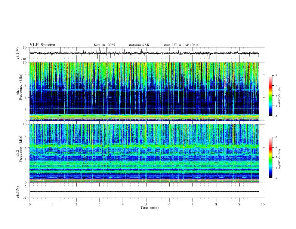Click the 'ch.3(V)' axis label
Image resolution: width=296 pixels, height=229 pixels.
click(x=18, y=192)
